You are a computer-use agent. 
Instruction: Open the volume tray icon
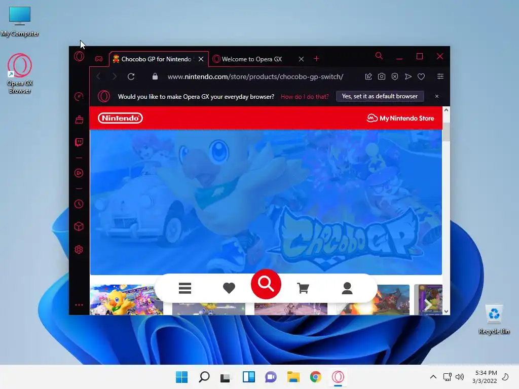459,377
